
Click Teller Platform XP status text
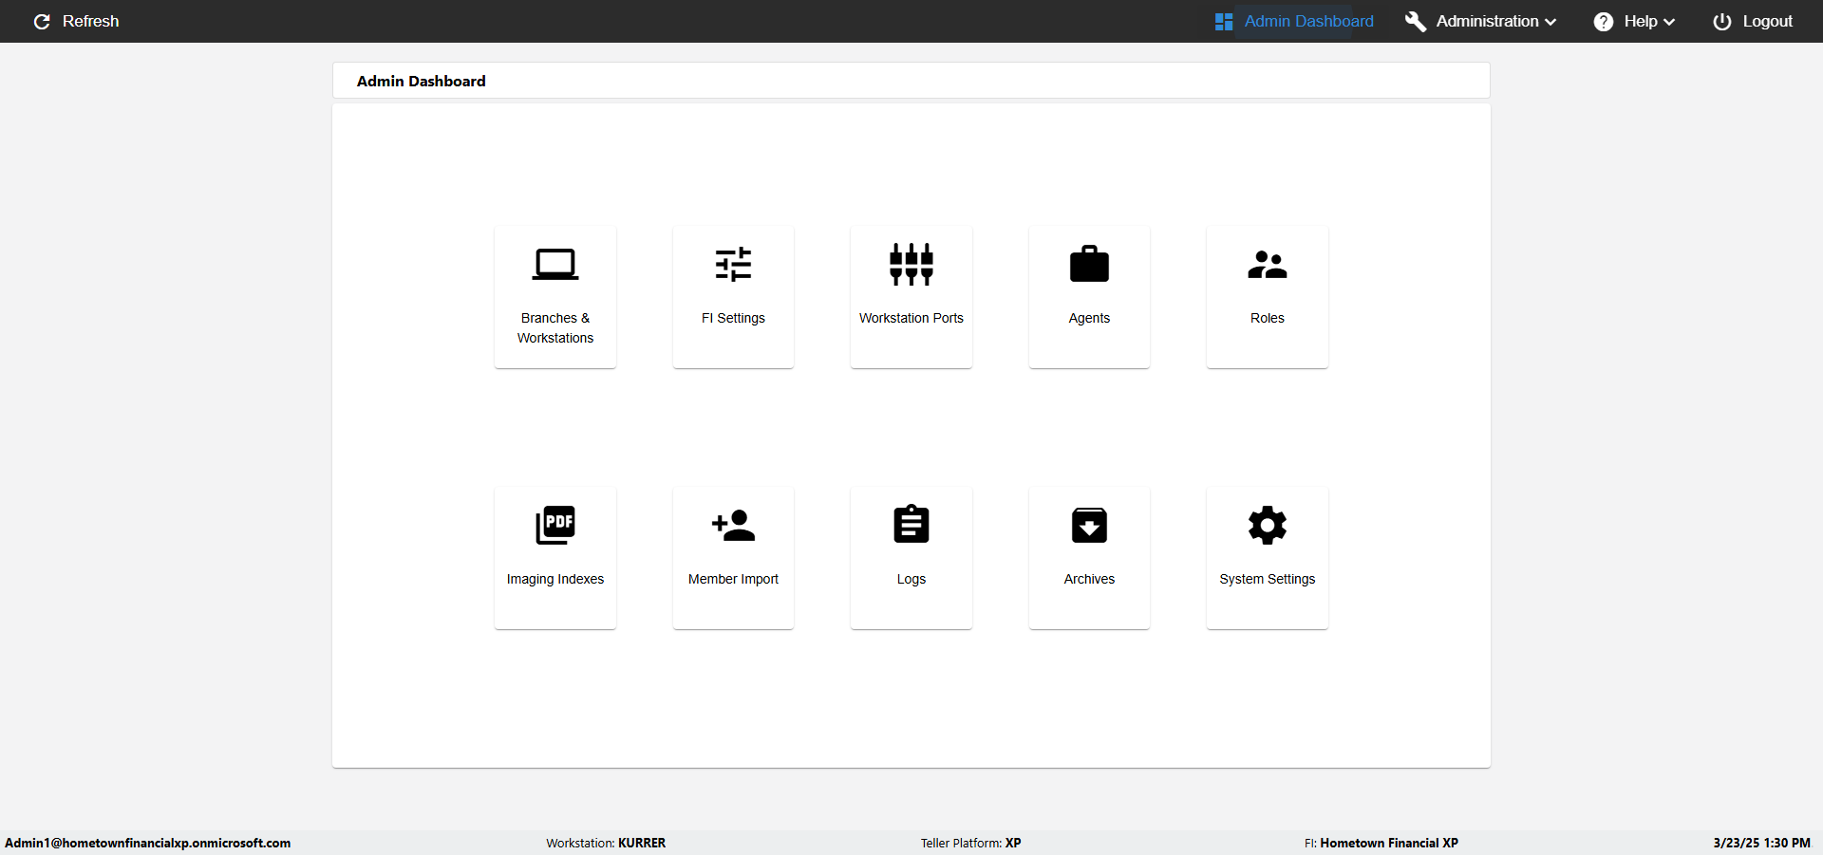click(970, 843)
